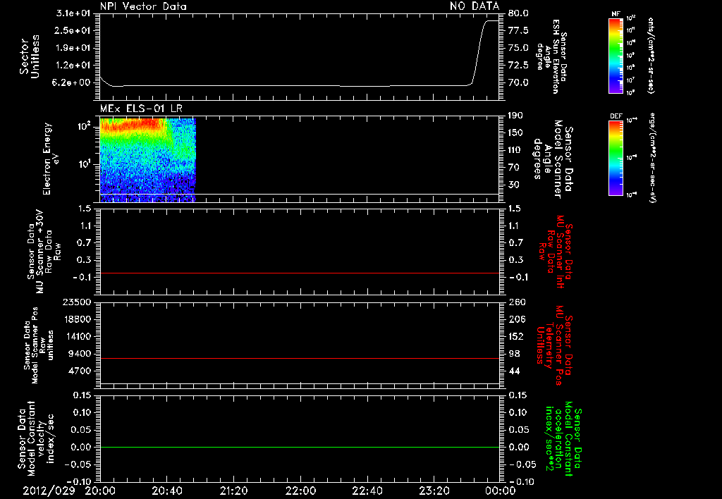This screenshot has width=722, height=499.
Task: Click the 'MEx ELS-01 LR' panel title
Action: coord(141,109)
